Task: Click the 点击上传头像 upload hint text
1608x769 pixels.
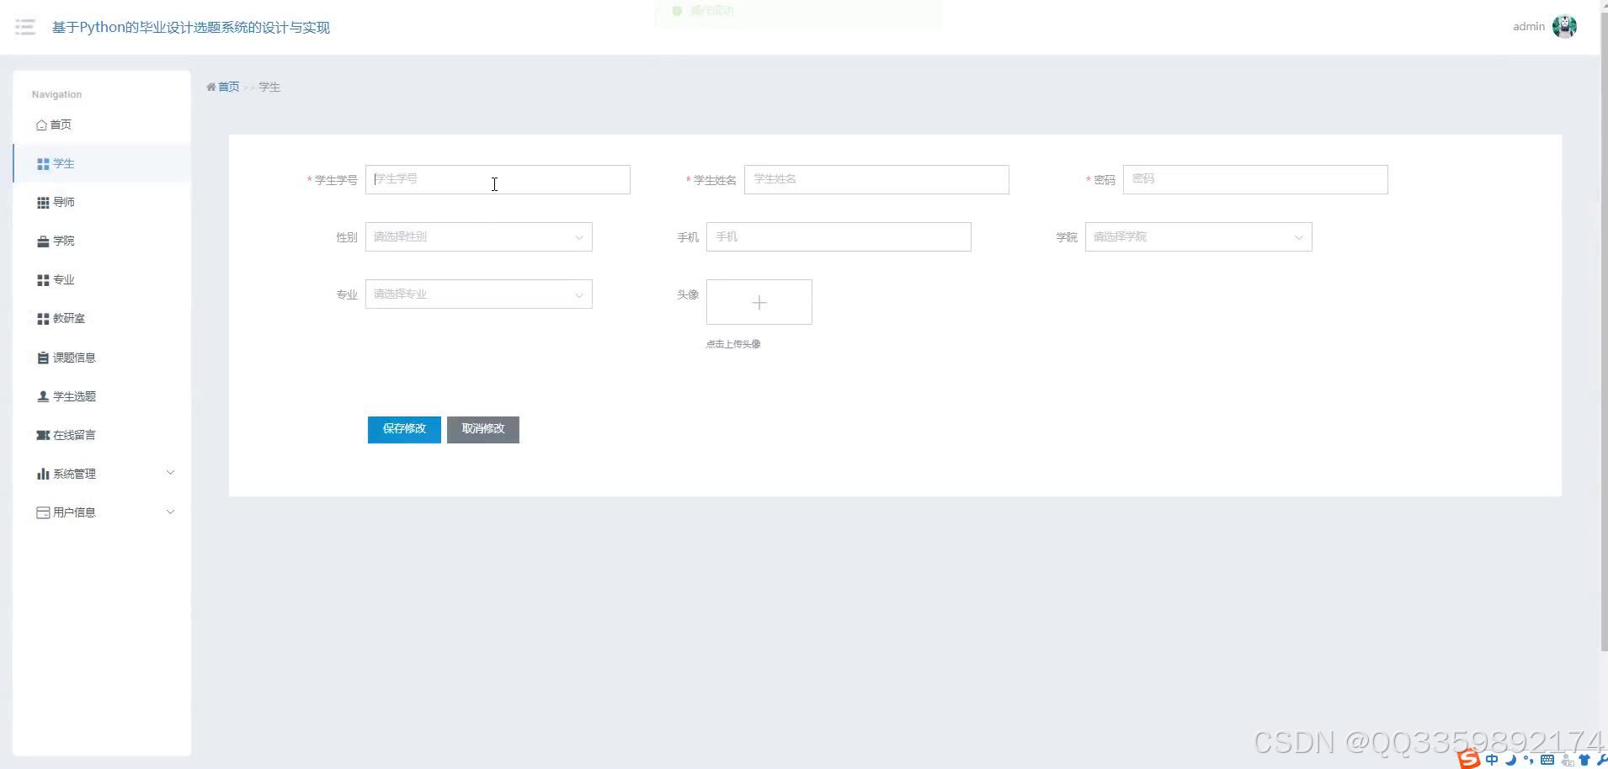Action: click(733, 344)
